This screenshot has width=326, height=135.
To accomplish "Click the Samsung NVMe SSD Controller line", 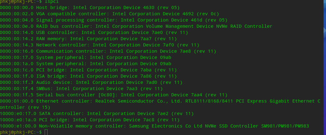I will (154, 126).
